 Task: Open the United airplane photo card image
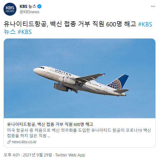click(x=80, y=78)
